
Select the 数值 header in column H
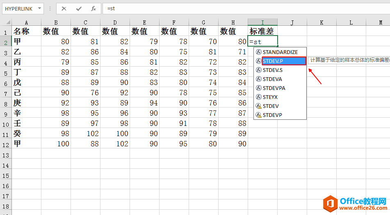pos(233,31)
